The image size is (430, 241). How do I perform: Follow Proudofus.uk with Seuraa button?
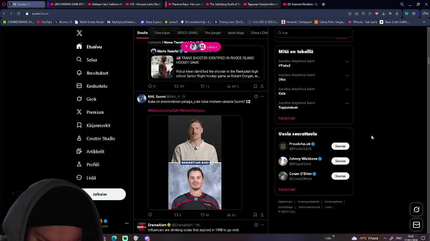[x=340, y=146]
